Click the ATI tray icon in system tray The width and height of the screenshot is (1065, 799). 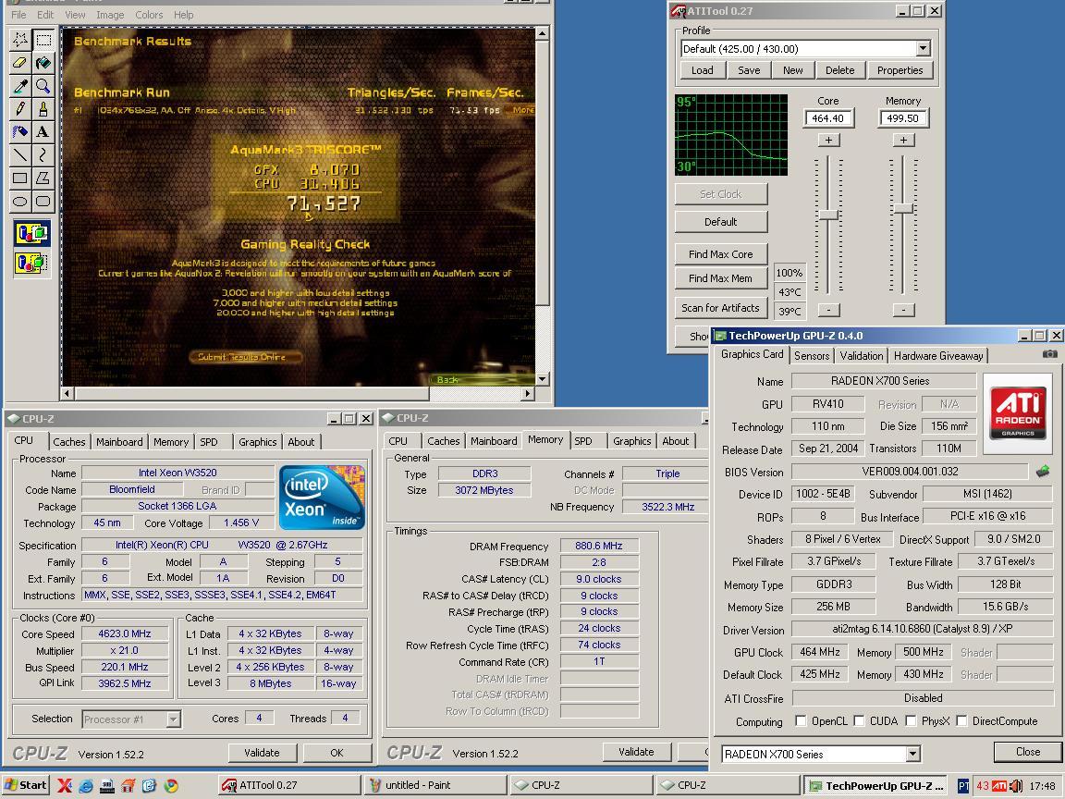pos(999,786)
